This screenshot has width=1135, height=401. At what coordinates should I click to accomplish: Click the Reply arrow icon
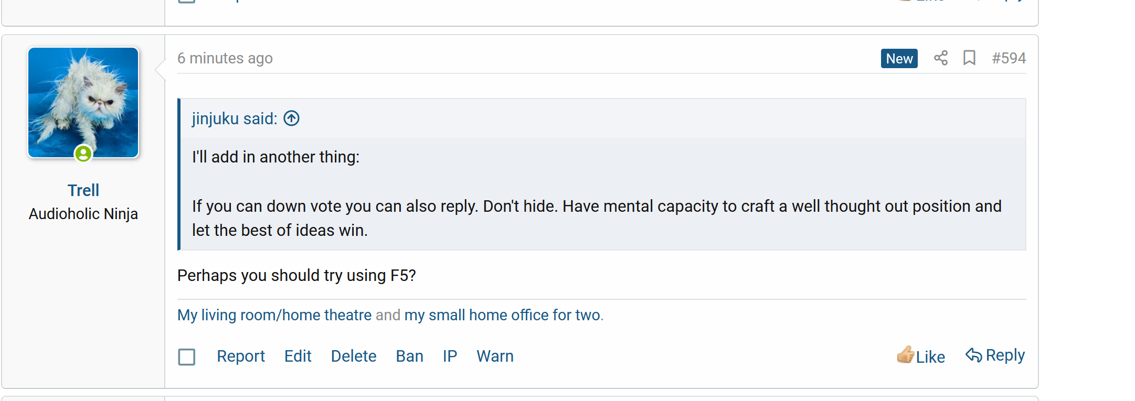pyautogui.click(x=973, y=355)
